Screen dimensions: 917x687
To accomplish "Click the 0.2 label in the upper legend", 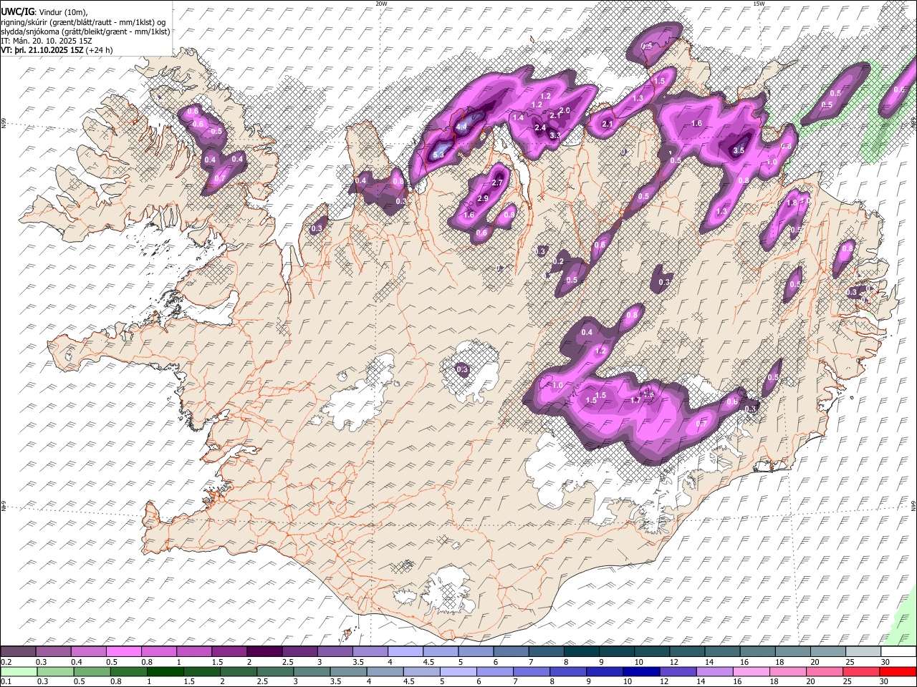I will [6, 662].
